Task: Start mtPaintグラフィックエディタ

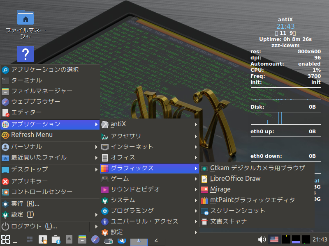Action: pos(257,200)
